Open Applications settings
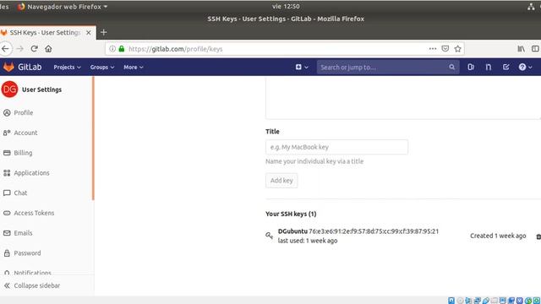This screenshot has height=304, width=541. [x=32, y=172]
